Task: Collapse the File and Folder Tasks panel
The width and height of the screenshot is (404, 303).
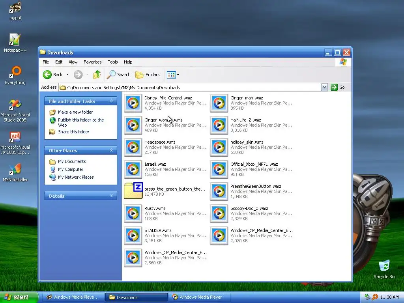Action: (x=112, y=101)
